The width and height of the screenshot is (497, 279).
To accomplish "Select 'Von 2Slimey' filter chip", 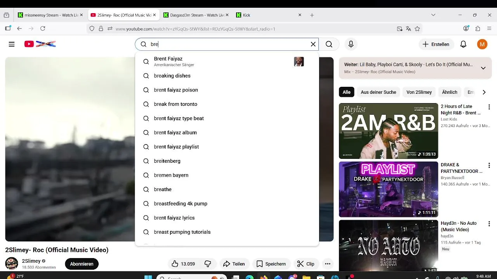I will click(x=419, y=92).
